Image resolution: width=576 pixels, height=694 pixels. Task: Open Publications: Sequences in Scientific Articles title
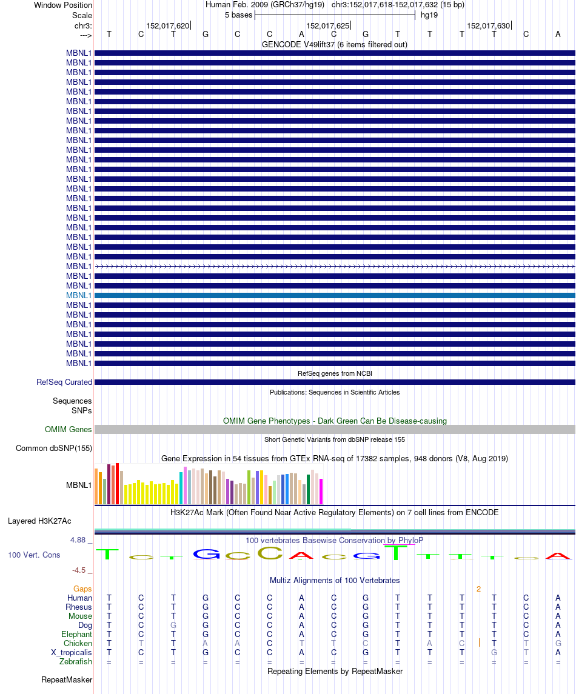(335, 392)
